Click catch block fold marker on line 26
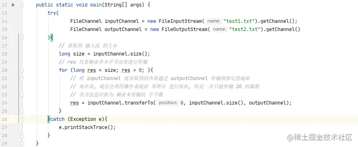 (x=22, y=119)
